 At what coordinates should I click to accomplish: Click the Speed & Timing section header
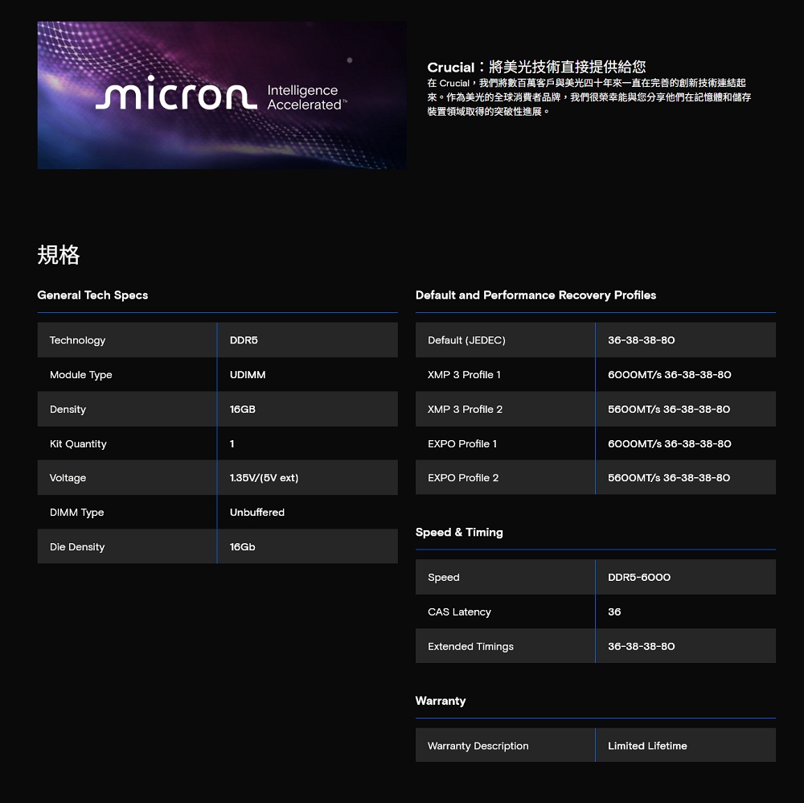[x=459, y=532]
